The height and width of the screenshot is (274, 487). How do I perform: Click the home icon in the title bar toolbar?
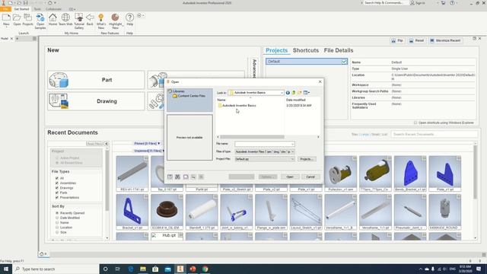(x=49, y=3)
